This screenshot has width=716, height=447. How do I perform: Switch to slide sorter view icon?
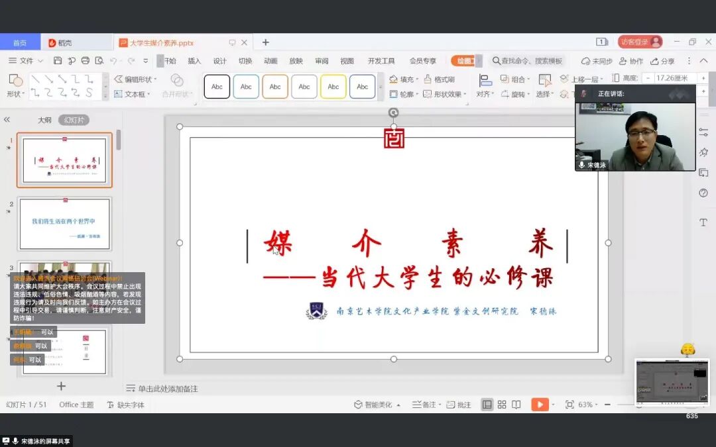[x=502, y=403]
